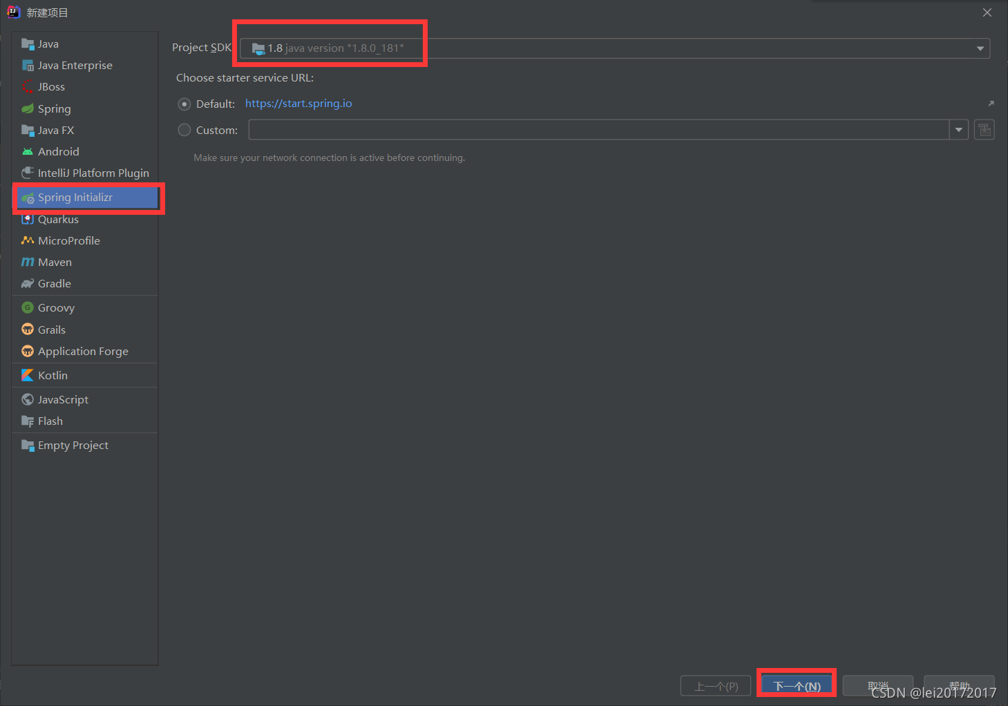Click the JavaScript globe icon
Image resolution: width=1008 pixels, height=706 pixels.
coord(28,399)
